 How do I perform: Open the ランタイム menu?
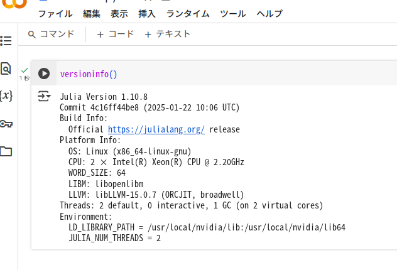tap(188, 14)
